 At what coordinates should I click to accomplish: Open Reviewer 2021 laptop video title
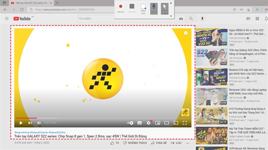click(x=248, y=91)
